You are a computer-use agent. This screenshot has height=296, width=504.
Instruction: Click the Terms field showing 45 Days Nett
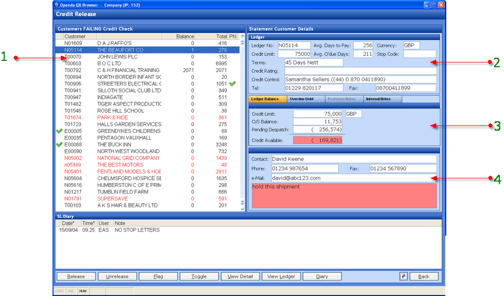click(x=314, y=62)
